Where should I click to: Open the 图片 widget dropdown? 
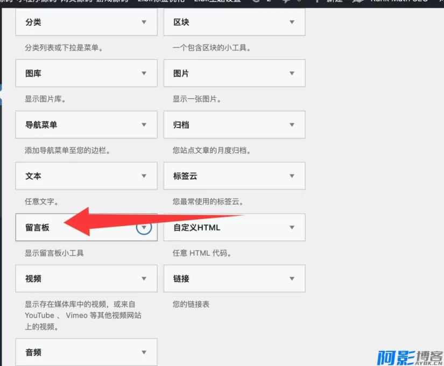(x=291, y=73)
